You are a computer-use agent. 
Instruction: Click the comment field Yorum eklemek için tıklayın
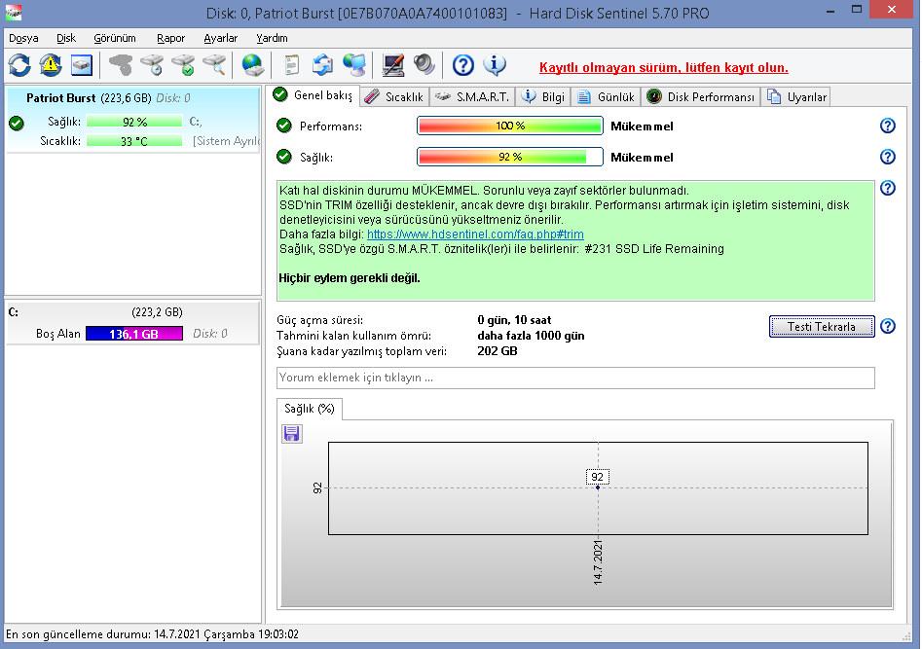click(x=575, y=378)
